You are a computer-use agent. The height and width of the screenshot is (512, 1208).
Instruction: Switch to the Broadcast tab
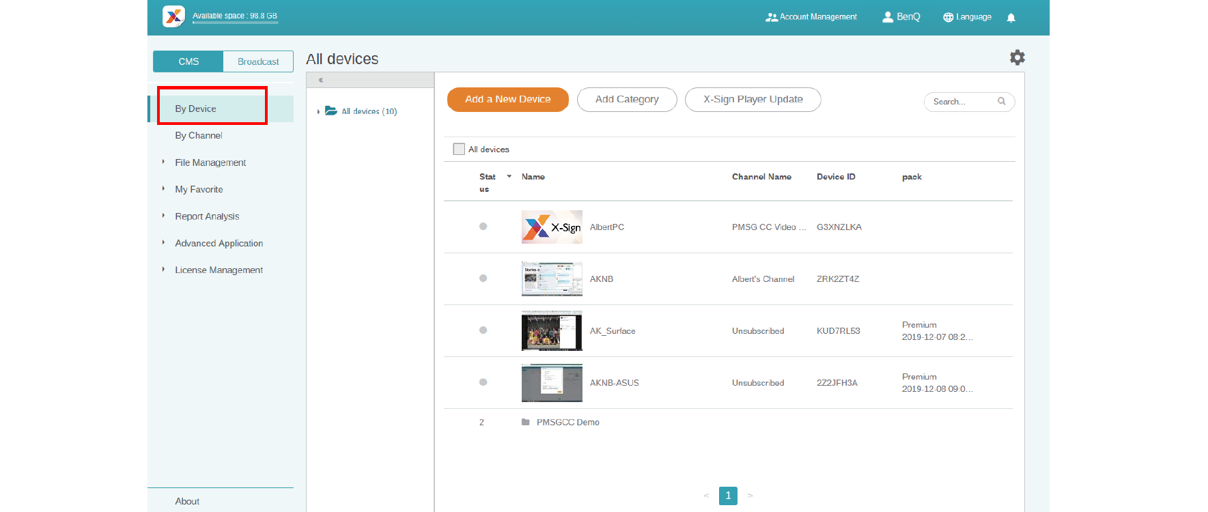point(257,61)
